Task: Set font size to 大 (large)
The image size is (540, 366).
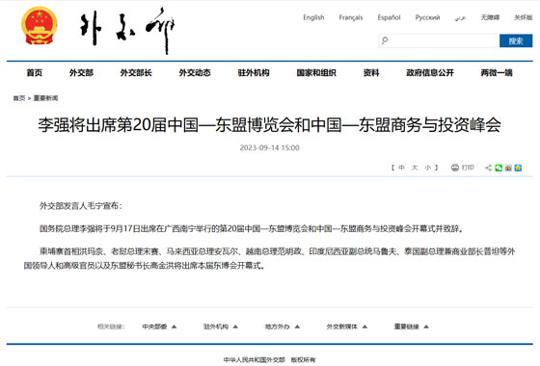Action: pyautogui.click(x=415, y=168)
